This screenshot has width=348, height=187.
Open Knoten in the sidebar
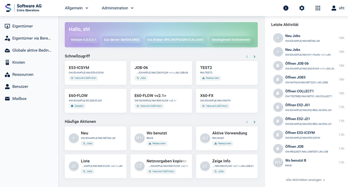pos(15,62)
